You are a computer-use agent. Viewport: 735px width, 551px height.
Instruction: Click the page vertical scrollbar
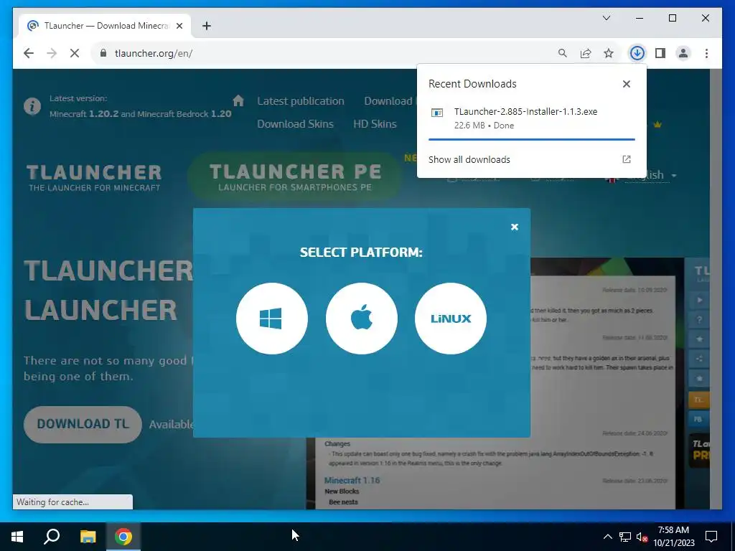click(716, 288)
